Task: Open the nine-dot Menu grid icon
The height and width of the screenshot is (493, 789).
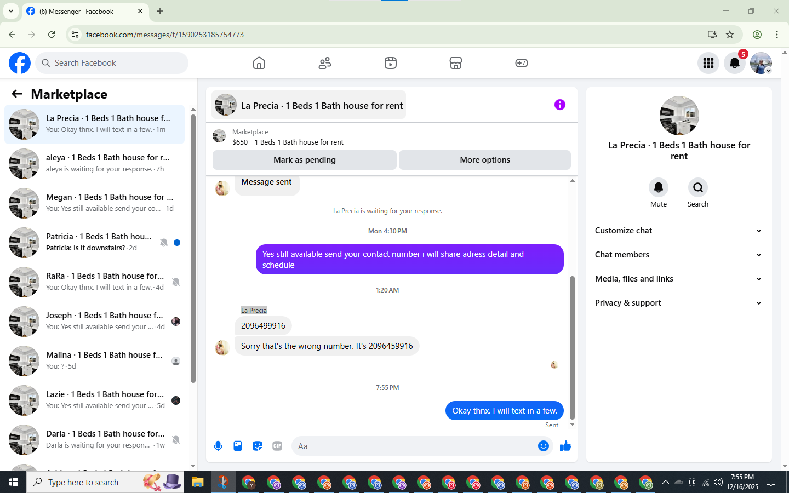Action: (x=708, y=63)
